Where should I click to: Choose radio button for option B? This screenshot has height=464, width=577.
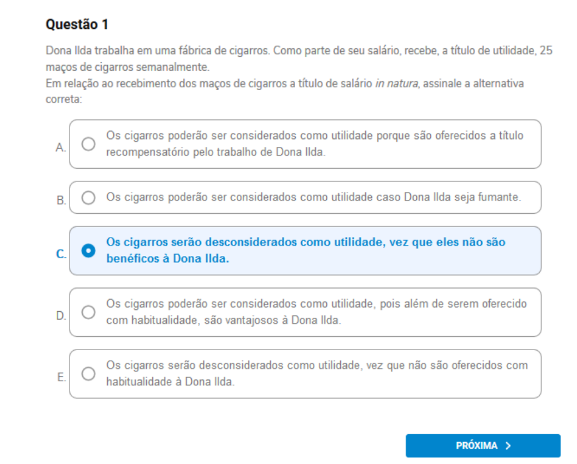point(88,197)
